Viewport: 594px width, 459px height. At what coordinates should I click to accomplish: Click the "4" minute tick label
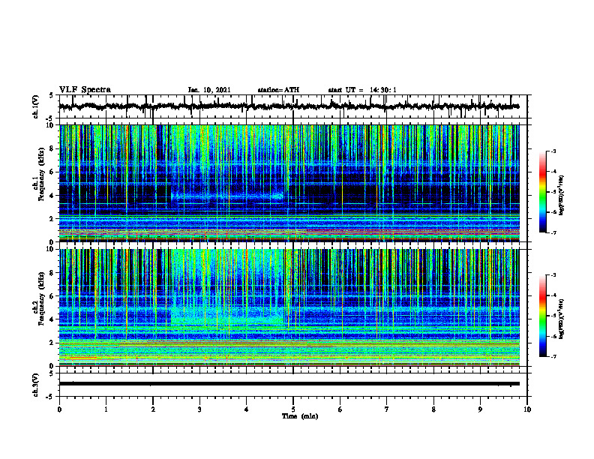pyautogui.click(x=247, y=409)
